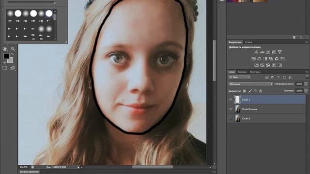Switch to the Стили tab
The height and width of the screenshot is (174, 310).
click(248, 42)
